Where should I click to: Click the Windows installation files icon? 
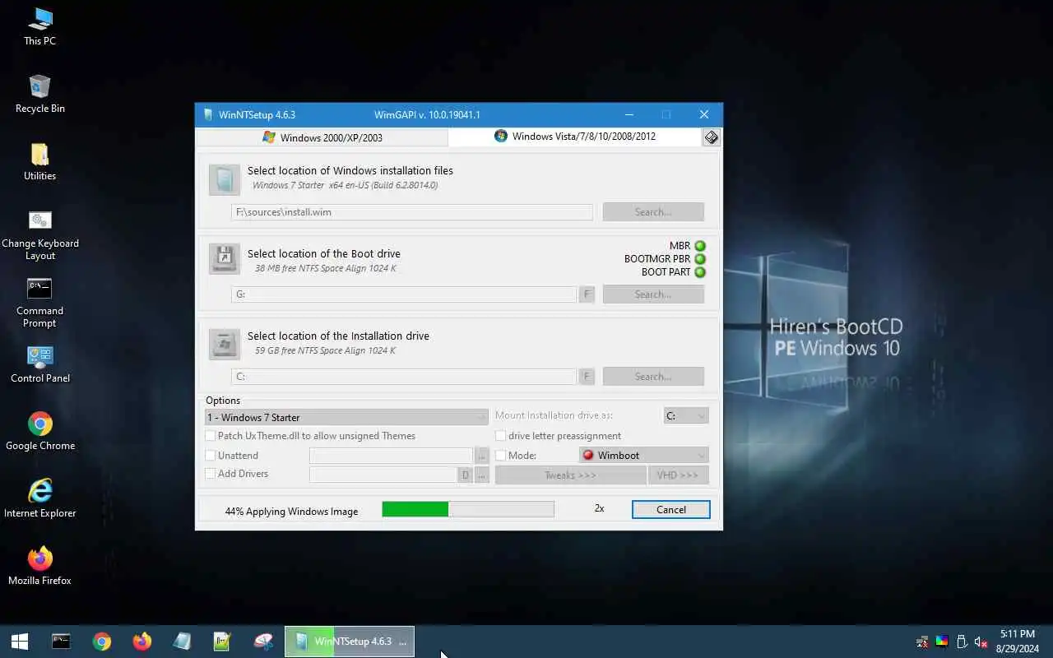pos(224,179)
